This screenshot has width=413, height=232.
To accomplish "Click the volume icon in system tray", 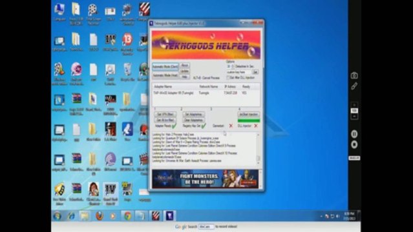I will pos(337,217).
